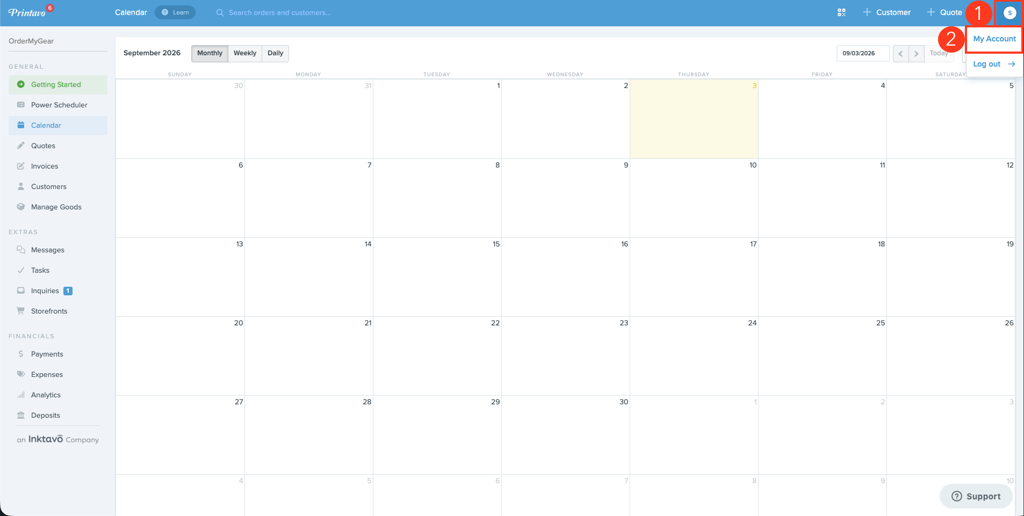Click the Inquiries count badge

click(68, 291)
